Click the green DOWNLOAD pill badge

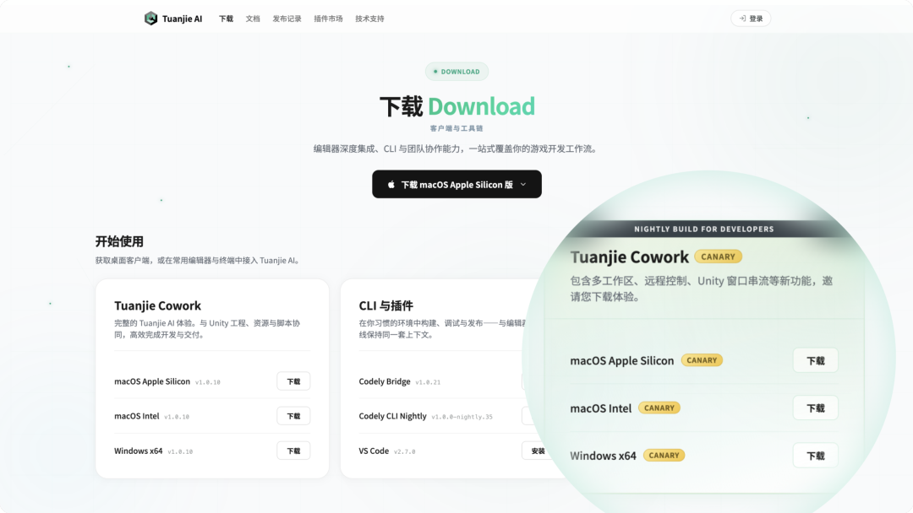click(x=457, y=72)
